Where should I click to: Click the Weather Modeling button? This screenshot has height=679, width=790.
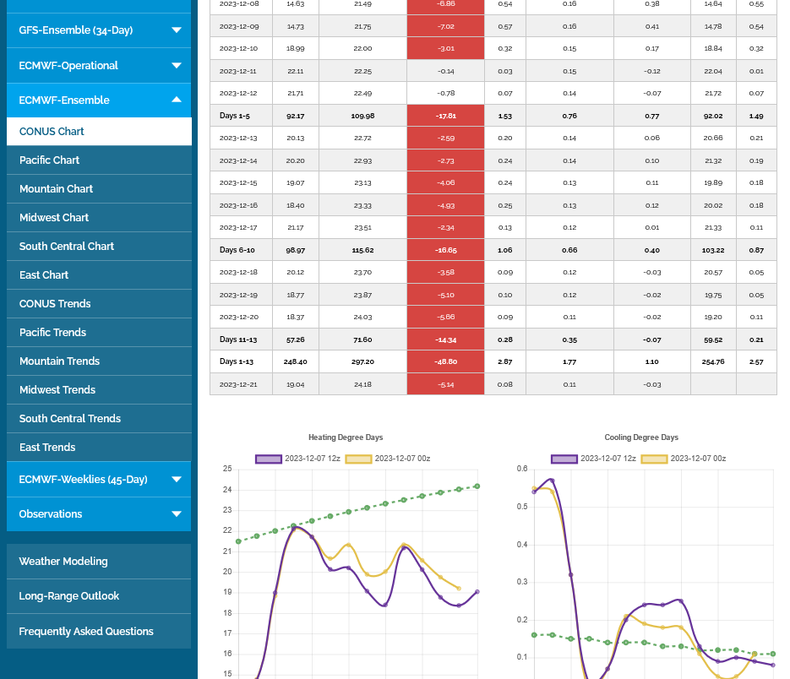pos(63,562)
